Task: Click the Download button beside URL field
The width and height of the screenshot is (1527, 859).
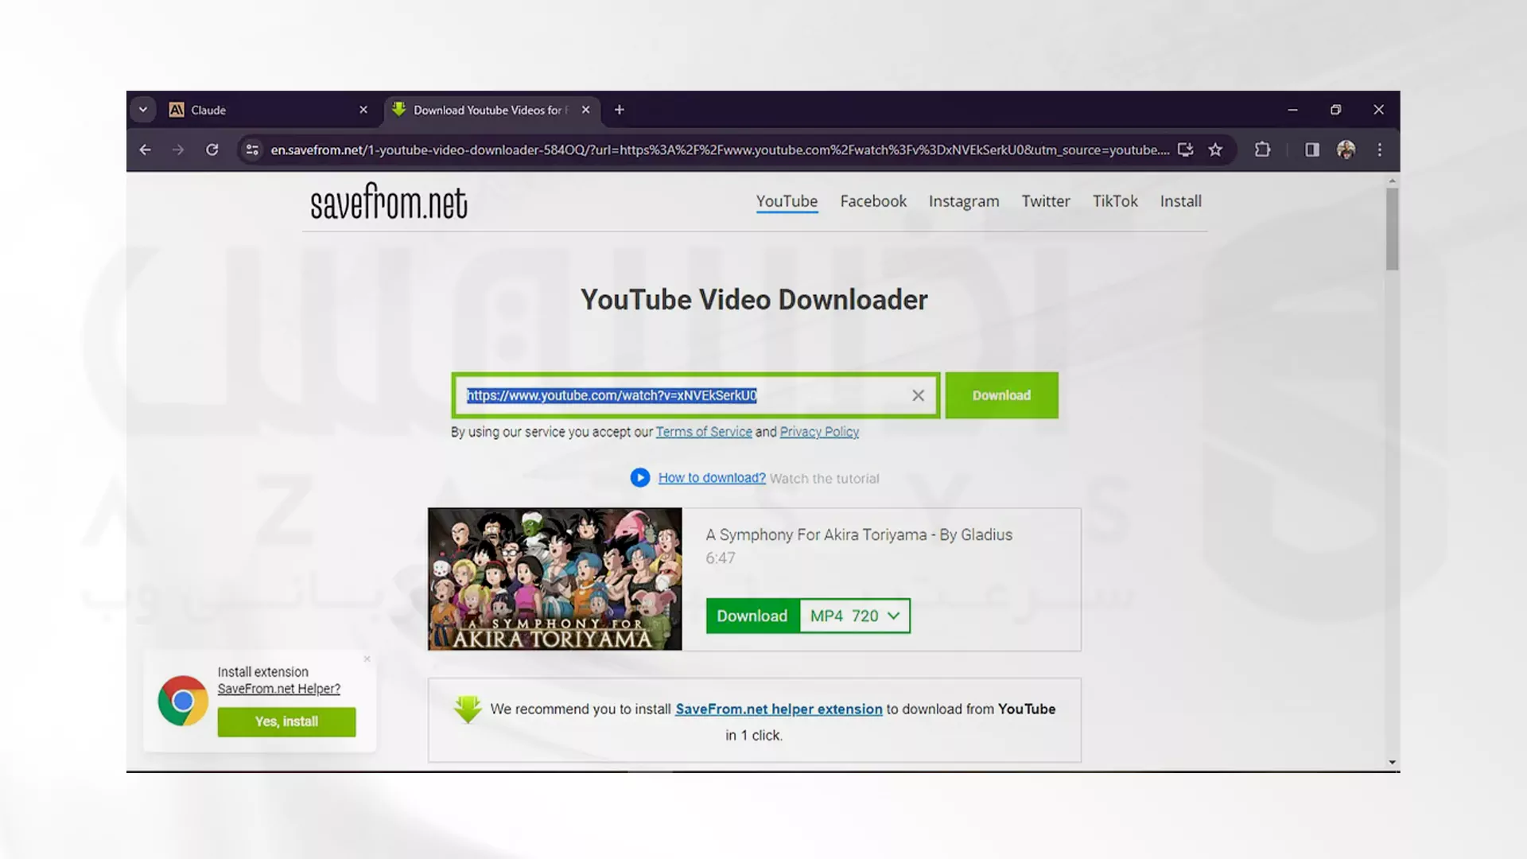Action: click(1001, 395)
